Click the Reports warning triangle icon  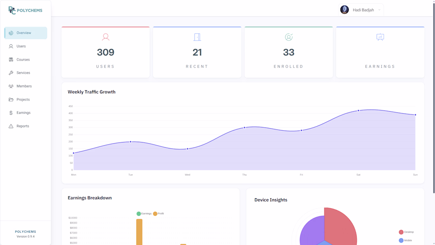[11, 126]
